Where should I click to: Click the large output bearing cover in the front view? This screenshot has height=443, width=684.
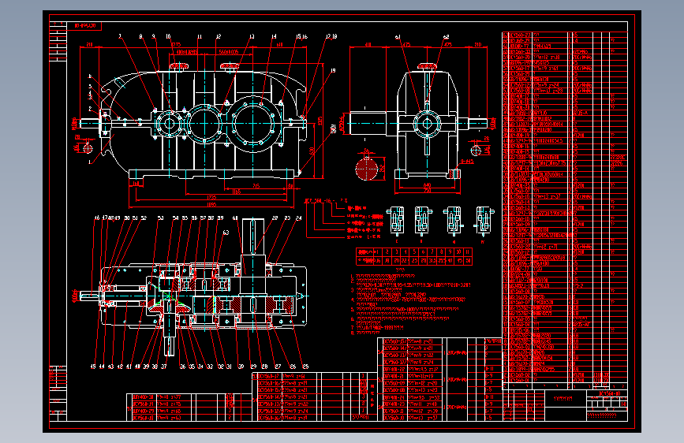[253, 124]
